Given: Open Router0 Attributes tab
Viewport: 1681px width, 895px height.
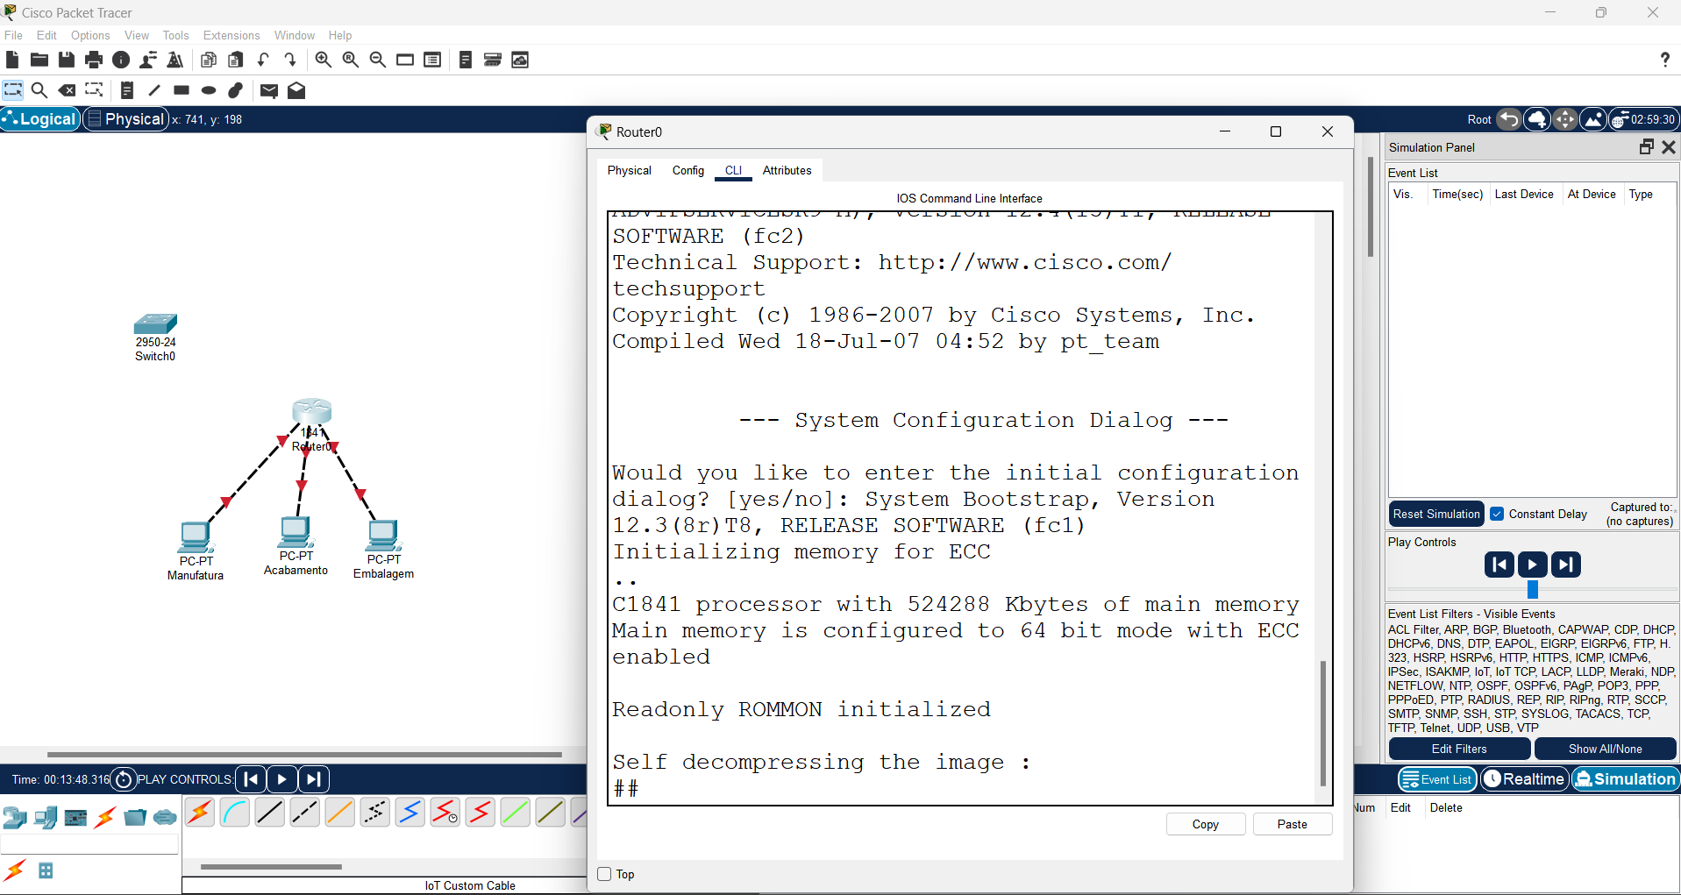Looking at the screenshot, I should (x=787, y=170).
